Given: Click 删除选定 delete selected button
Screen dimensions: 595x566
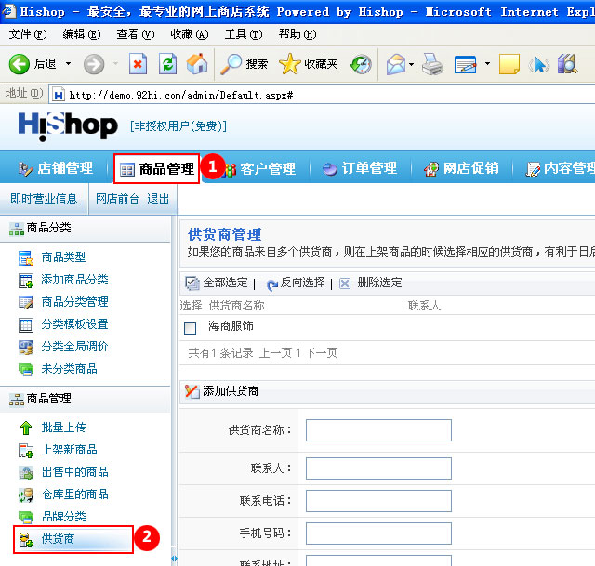Looking at the screenshot, I should coord(370,283).
